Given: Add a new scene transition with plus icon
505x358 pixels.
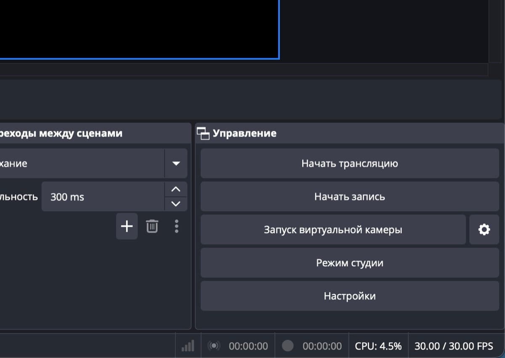Looking at the screenshot, I should (x=127, y=226).
